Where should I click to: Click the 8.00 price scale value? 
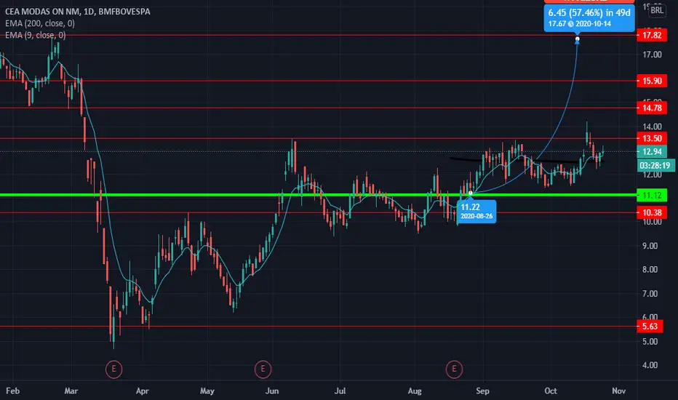(650, 270)
